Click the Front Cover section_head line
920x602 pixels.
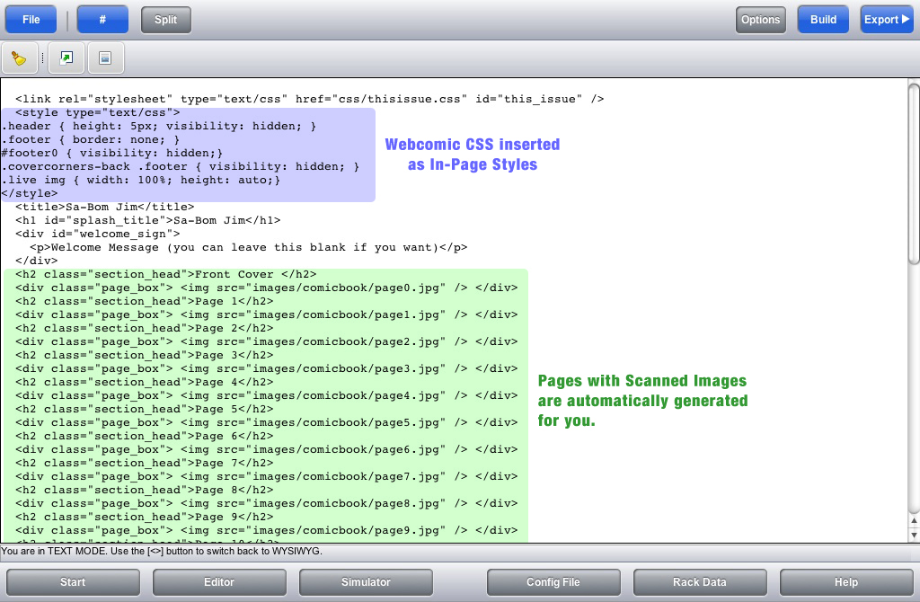166,275
